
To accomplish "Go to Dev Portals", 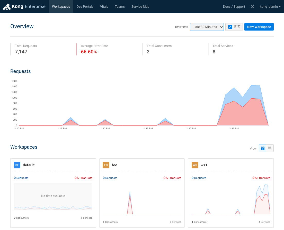I will point(85,7).
